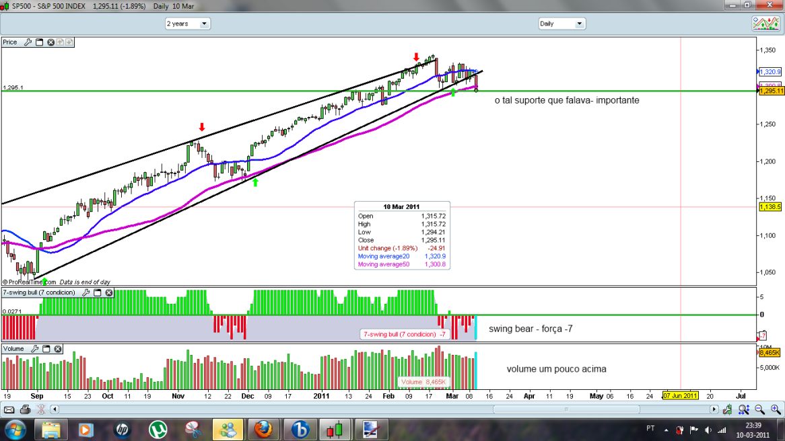
Task: Open the HP taskbar icon
Action: (122, 430)
